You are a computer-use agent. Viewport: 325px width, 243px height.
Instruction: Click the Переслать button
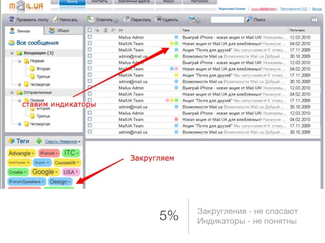tap(137, 19)
